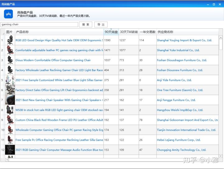
Task: Open Wholesale Computer Gaming Office Chair link
Action: point(59,130)
